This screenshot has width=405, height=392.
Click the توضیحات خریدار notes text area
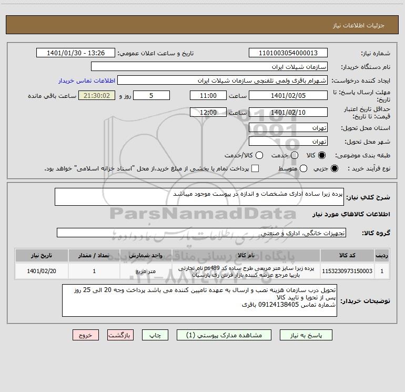(199, 300)
